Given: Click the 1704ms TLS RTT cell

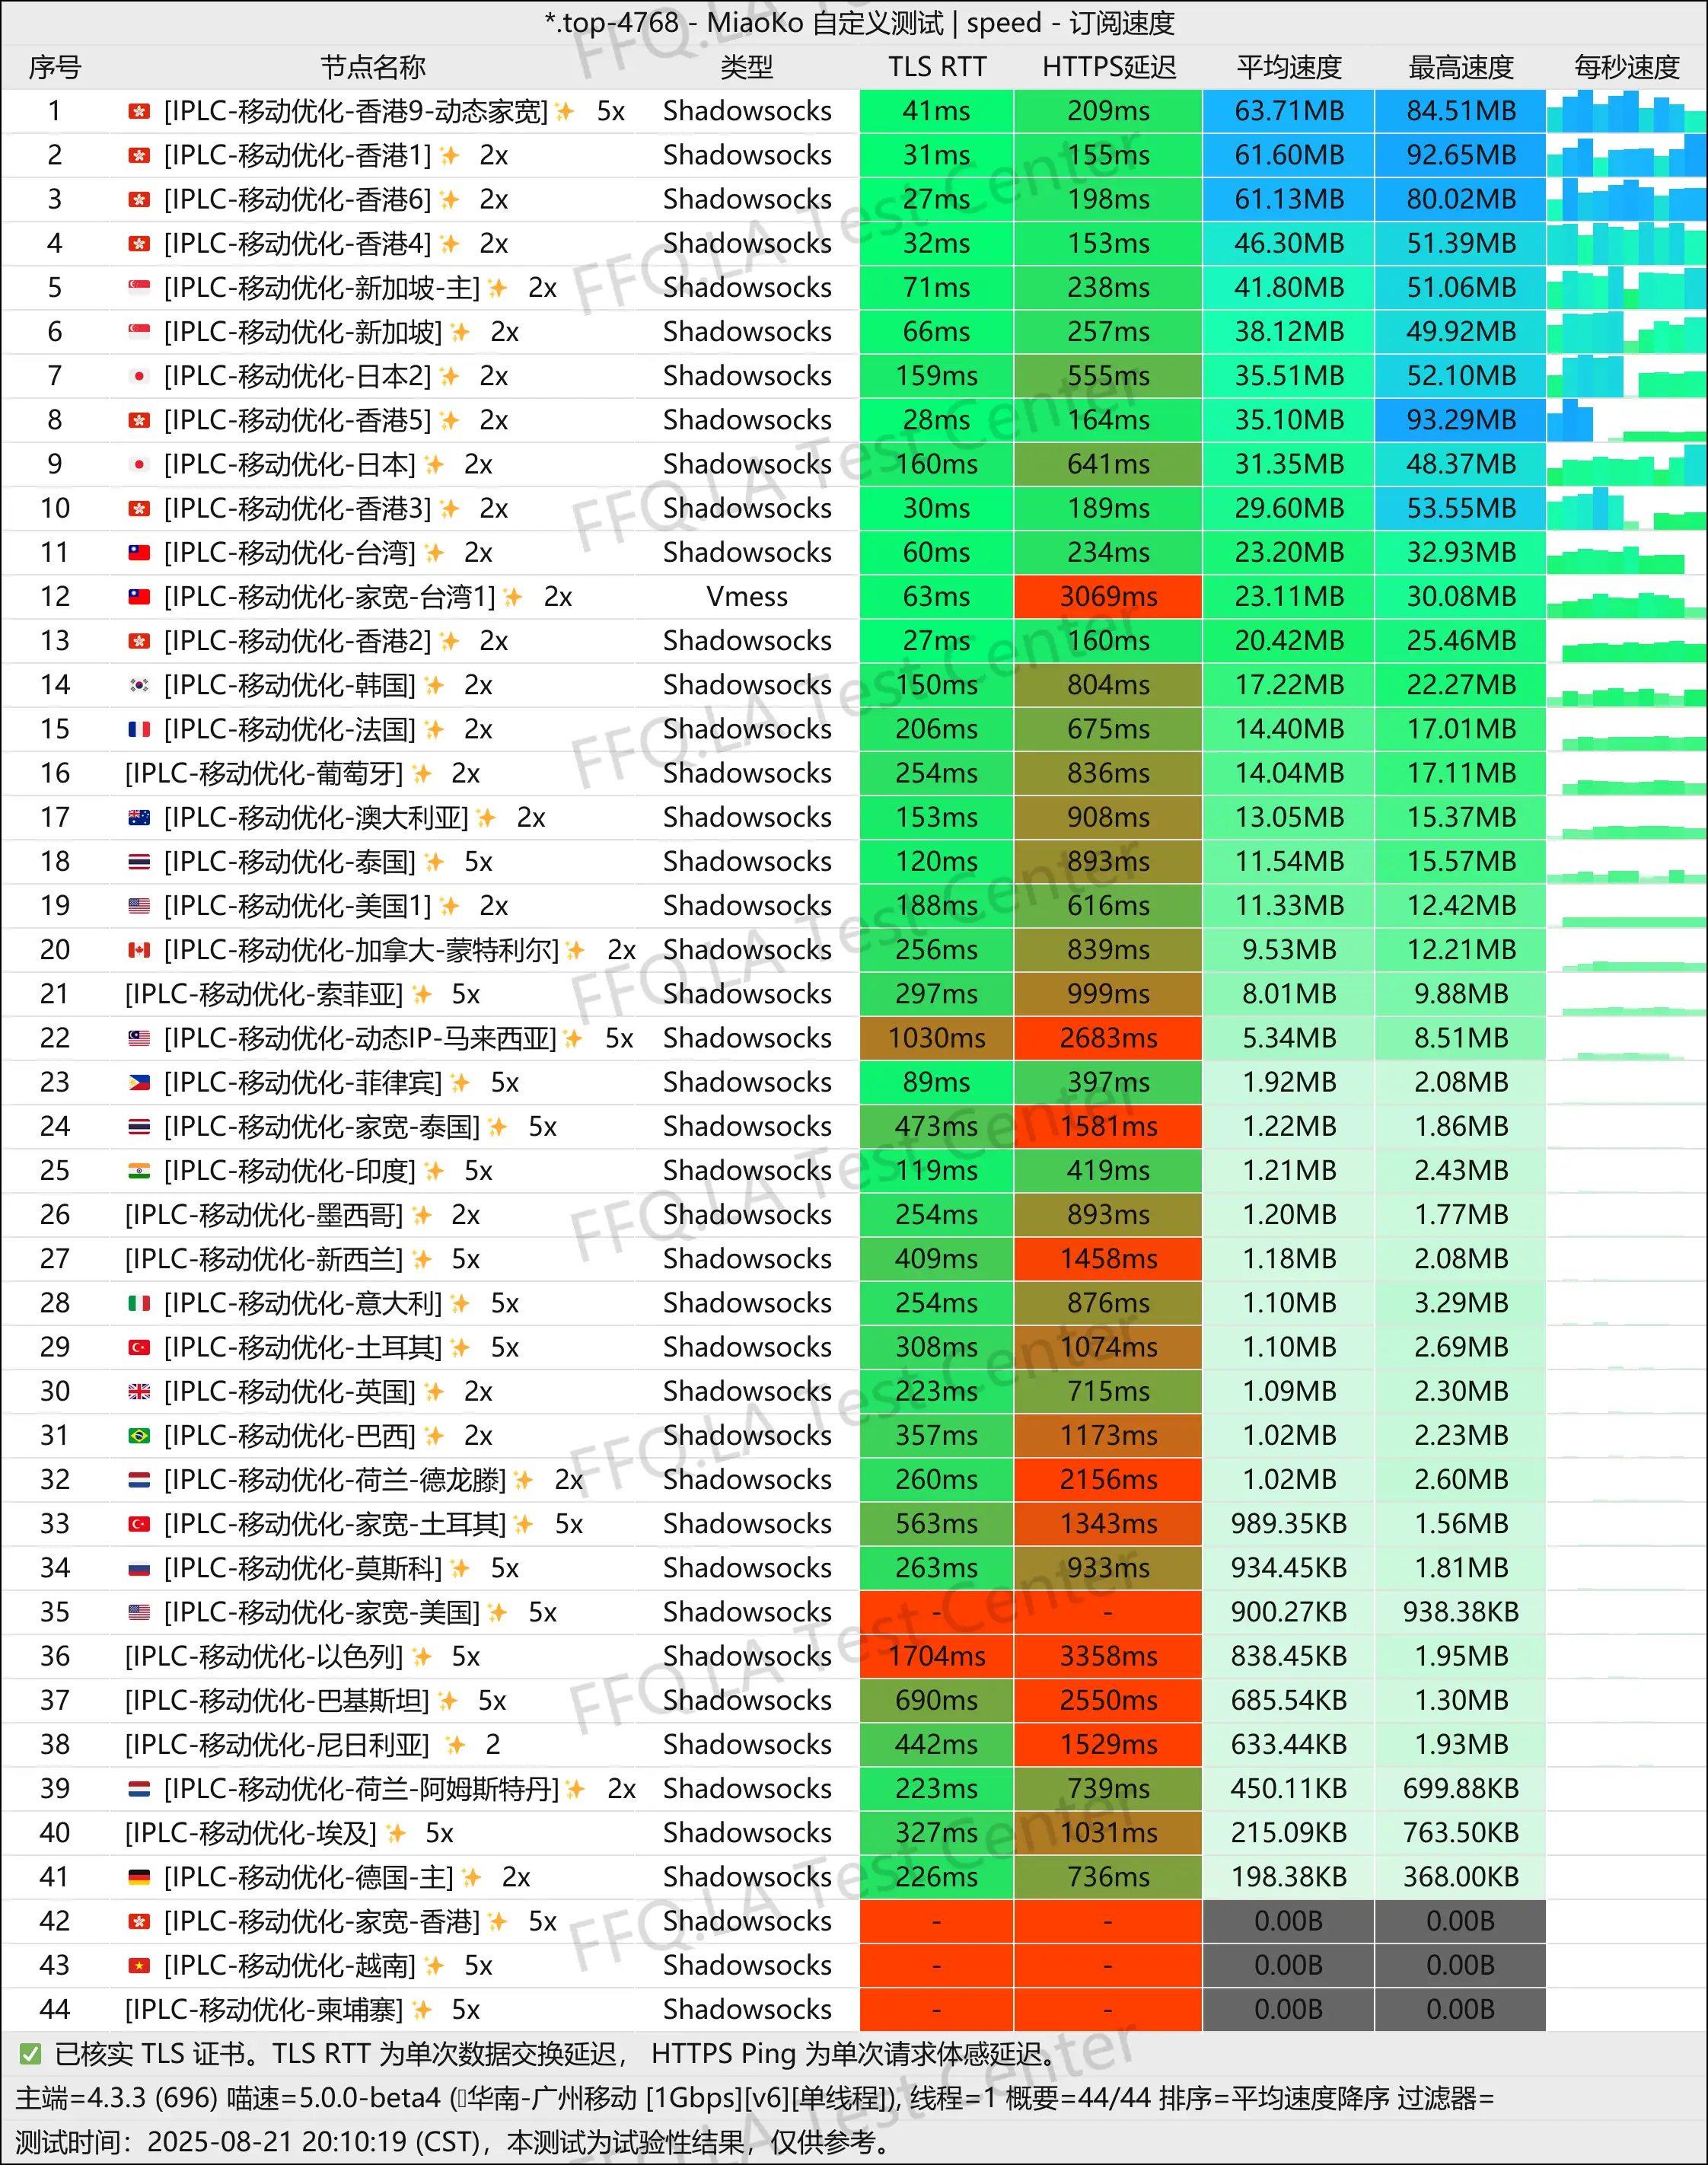Looking at the screenshot, I should (937, 1656).
